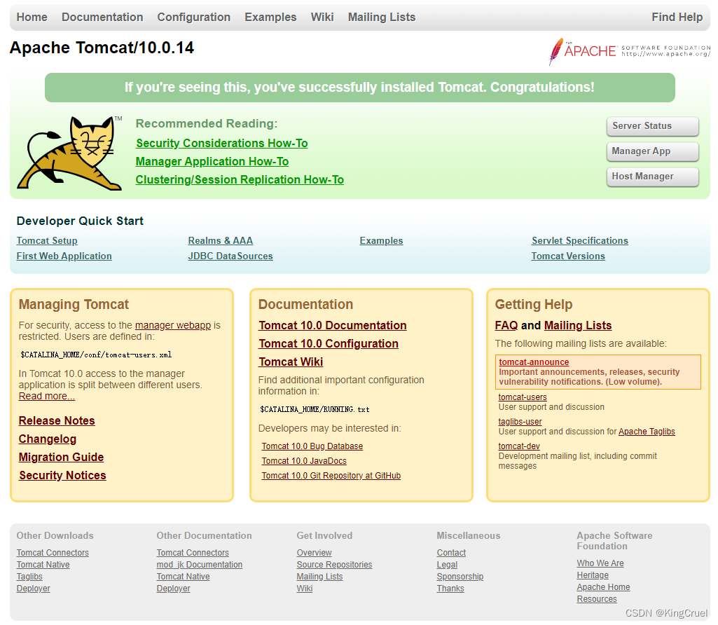View the Clustering/Session Replication How-To

click(x=240, y=179)
